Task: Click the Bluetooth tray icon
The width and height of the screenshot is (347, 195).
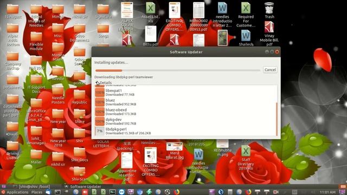Action: (x=221, y=192)
